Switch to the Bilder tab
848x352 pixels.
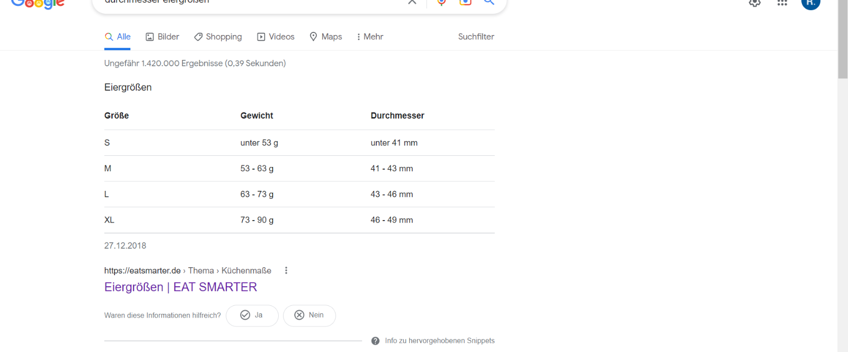pyautogui.click(x=163, y=37)
